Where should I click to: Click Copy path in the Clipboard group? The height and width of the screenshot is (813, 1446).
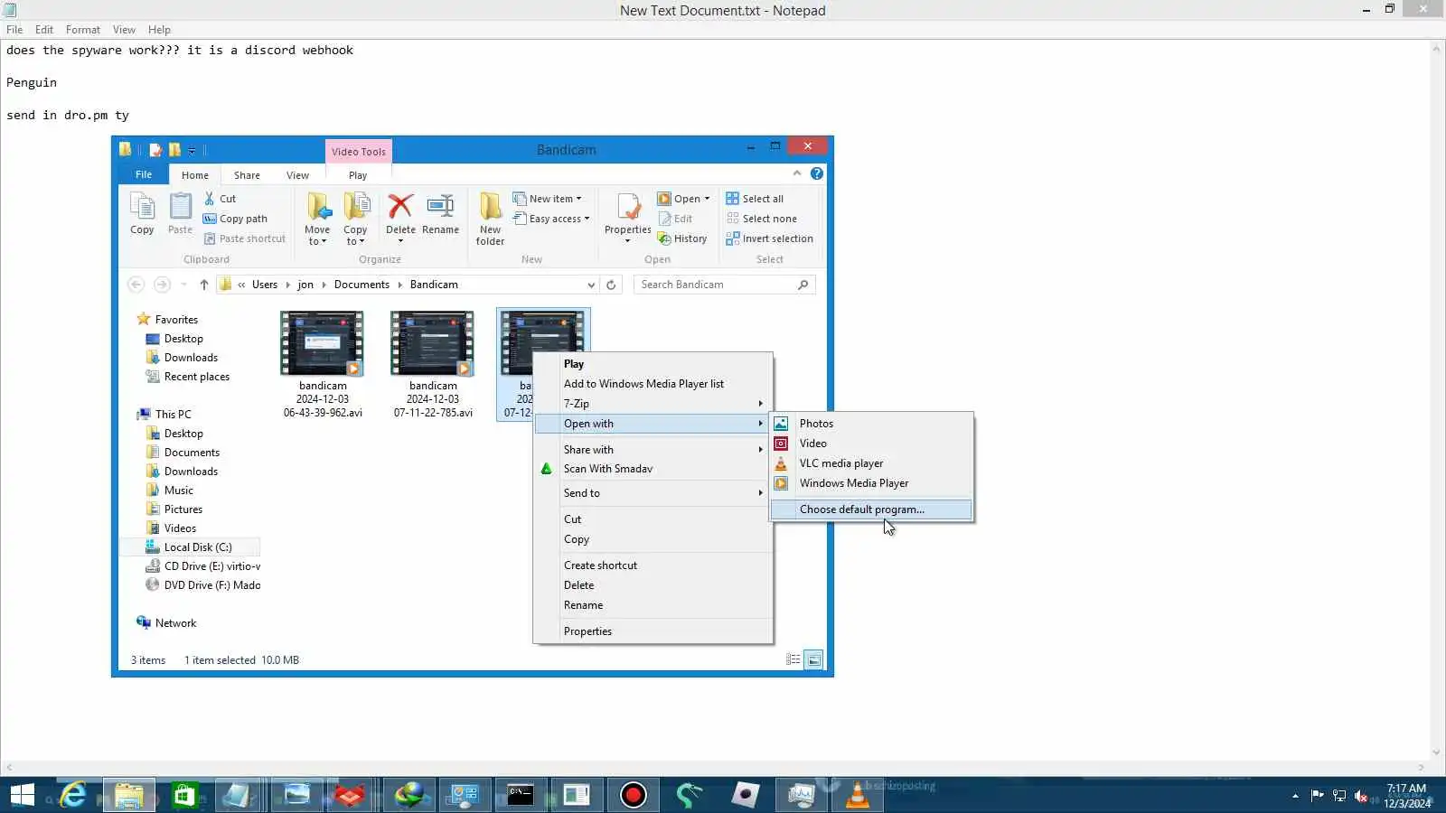pos(235,219)
